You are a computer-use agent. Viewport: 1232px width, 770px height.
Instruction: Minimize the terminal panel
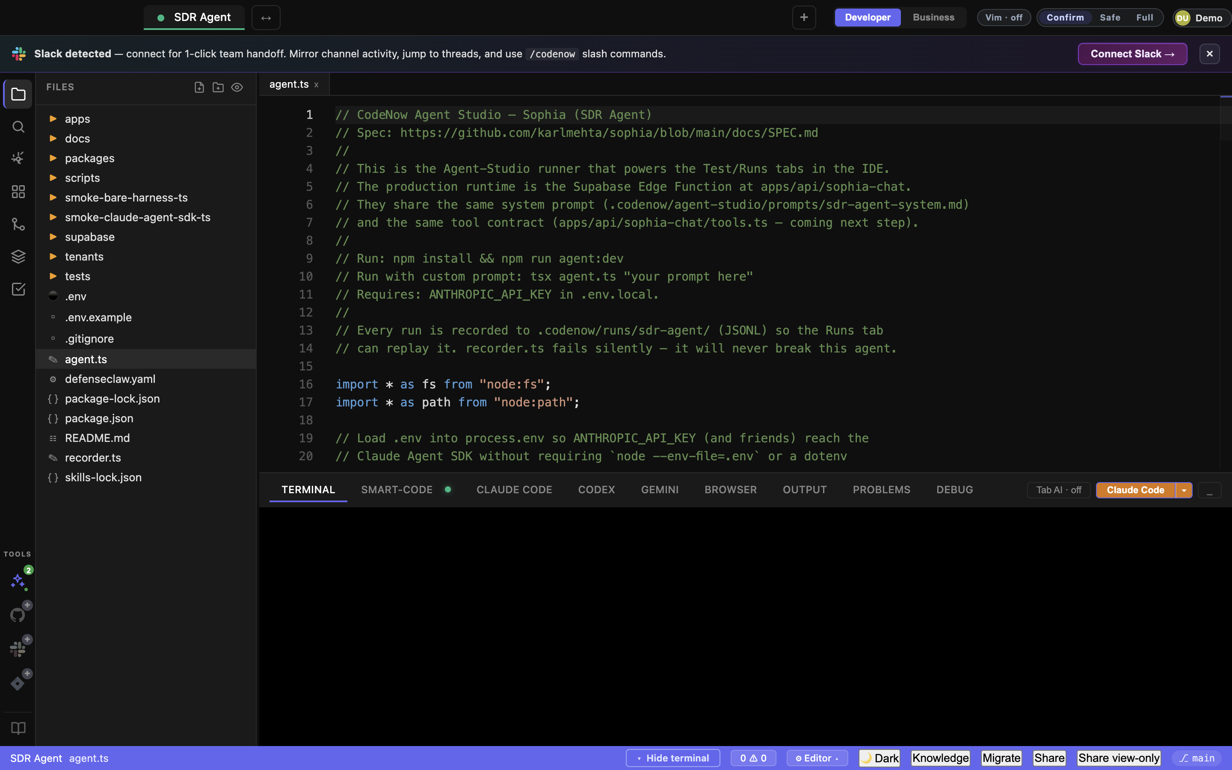pyautogui.click(x=1210, y=490)
